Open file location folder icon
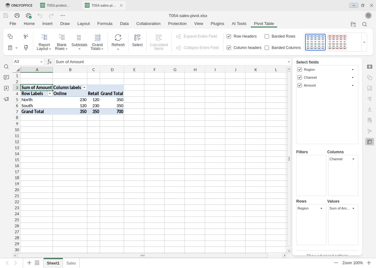 click(x=353, y=24)
